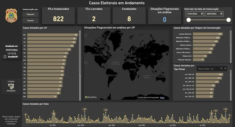Viewport: 235px width, 127px height.
Task: Click the Polícia Federal badge logo
Action: coord(11,16)
